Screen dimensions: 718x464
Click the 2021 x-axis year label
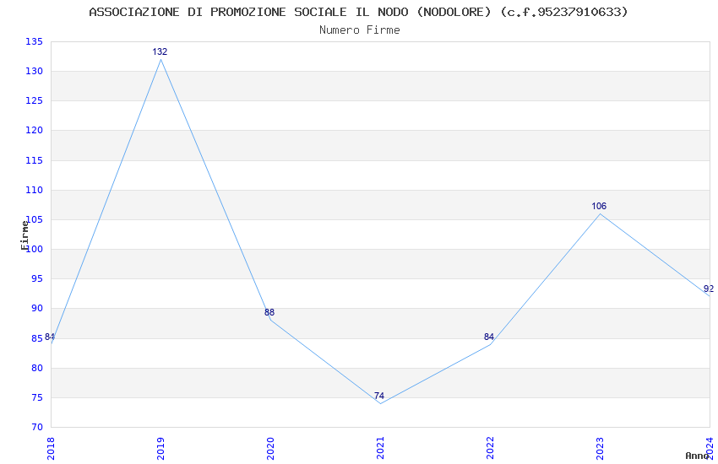click(x=380, y=448)
